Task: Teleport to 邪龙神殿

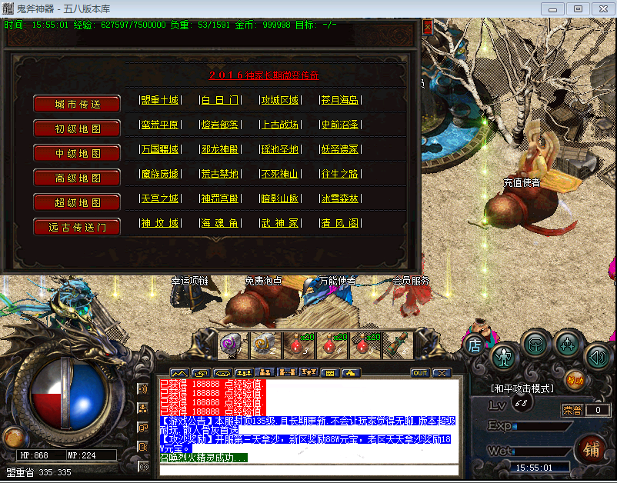Action: tap(220, 149)
